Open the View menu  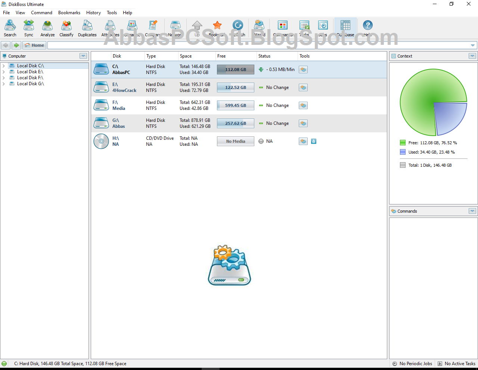tap(20, 13)
